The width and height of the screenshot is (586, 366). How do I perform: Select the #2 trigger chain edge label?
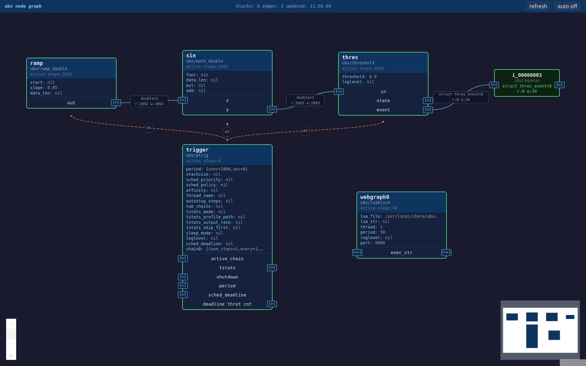pyautogui.click(x=227, y=132)
